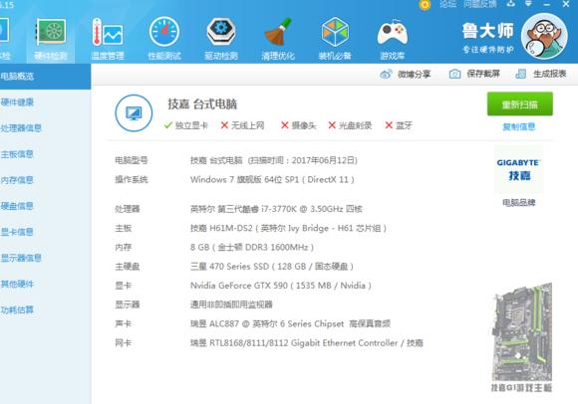Click the title bar dropdown menu arrow
Screen dimensions: 578x404
[x=528, y=4]
